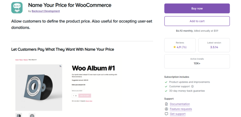The height and width of the screenshot is (117, 241).
Task: Click the magnifier zoom icon on album image
Action: 60,66
